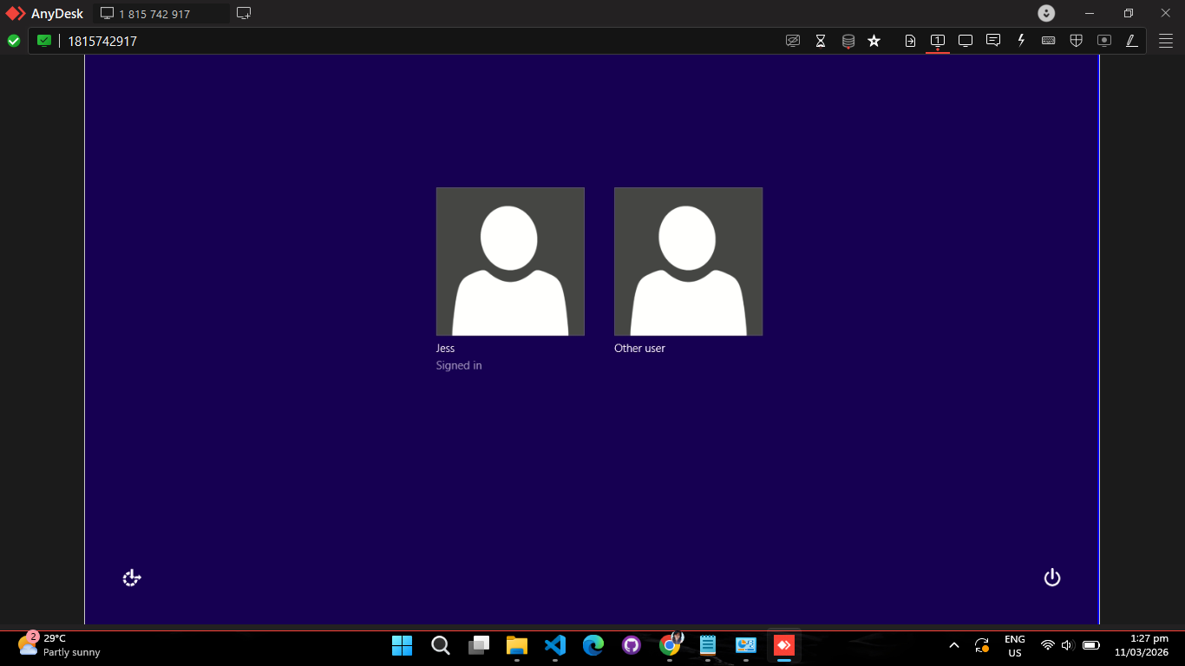1185x666 pixels.
Task: Add session to favorites star icon
Action: pos(874,41)
